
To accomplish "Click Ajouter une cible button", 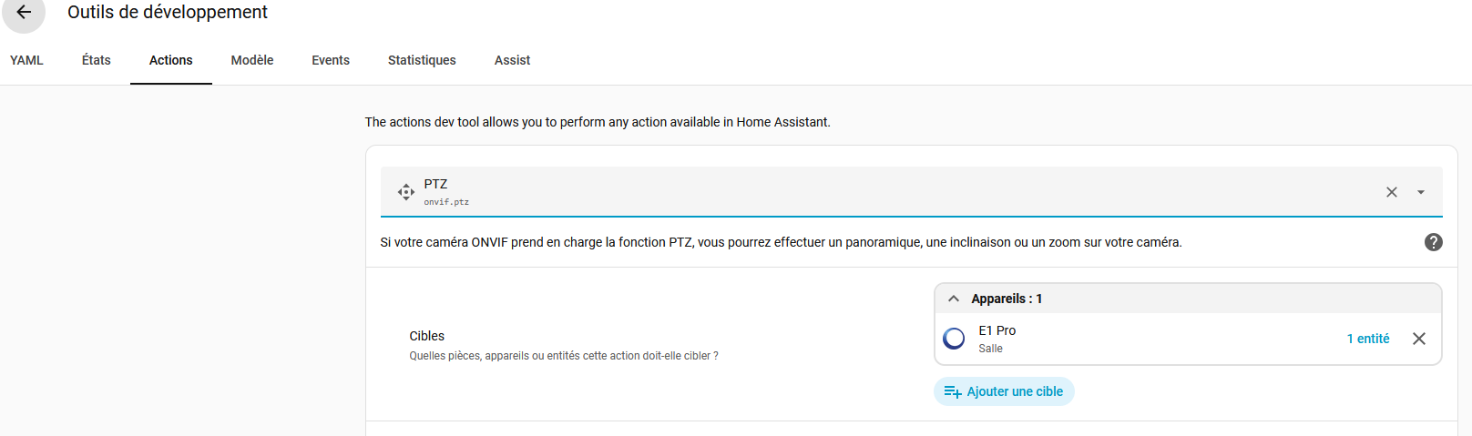I will pyautogui.click(x=1004, y=391).
